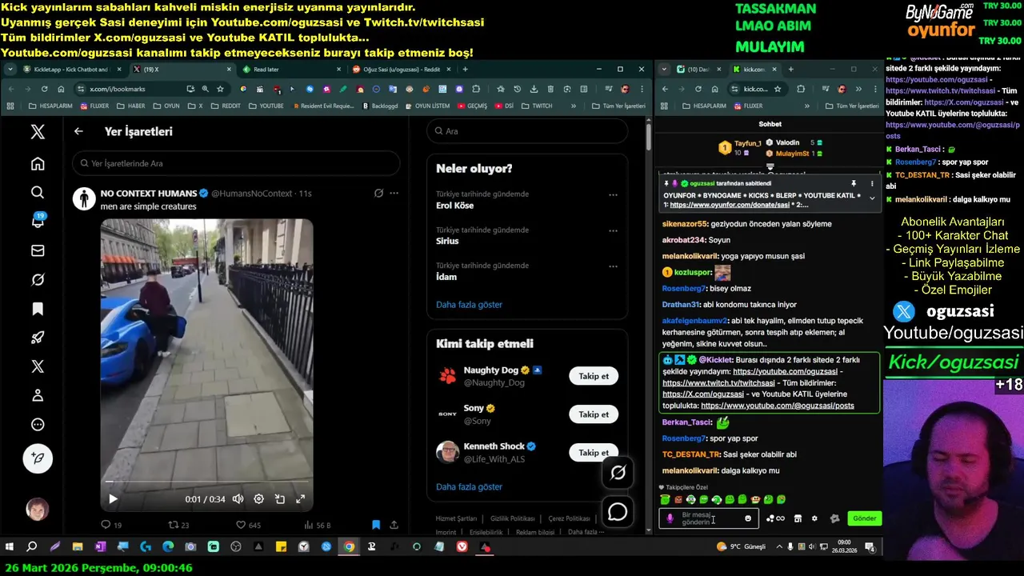
Task: Open the floating Grok button
Action: [x=618, y=473]
